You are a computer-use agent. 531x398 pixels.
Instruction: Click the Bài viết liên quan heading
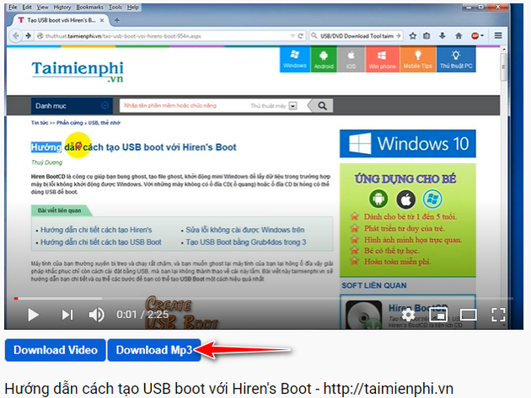pos(59,210)
